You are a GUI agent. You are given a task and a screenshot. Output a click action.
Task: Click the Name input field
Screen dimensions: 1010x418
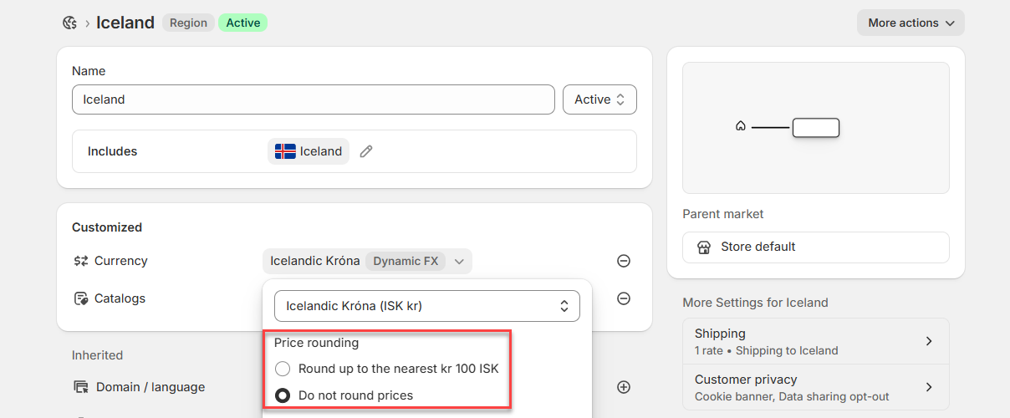tap(313, 99)
